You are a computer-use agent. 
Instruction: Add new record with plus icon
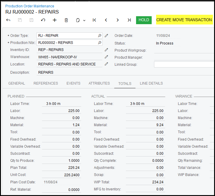pyautogui.click(x=54, y=20)
